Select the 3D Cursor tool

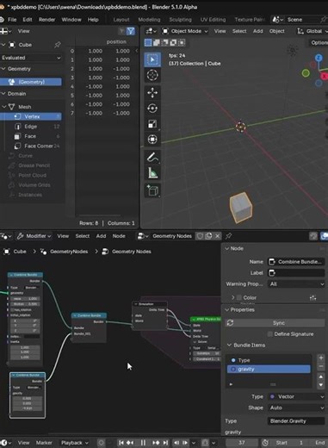[x=152, y=75]
